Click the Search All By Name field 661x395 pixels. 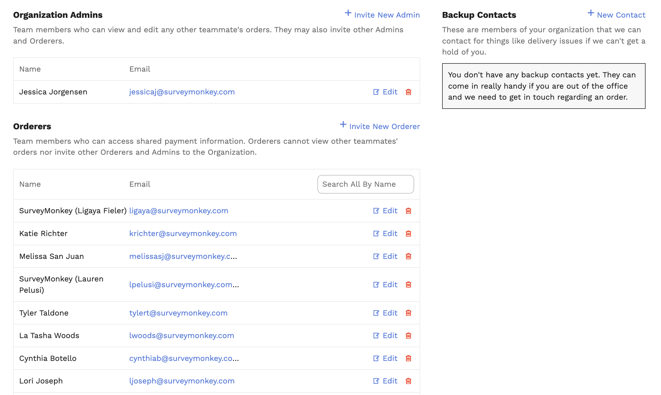[365, 184]
